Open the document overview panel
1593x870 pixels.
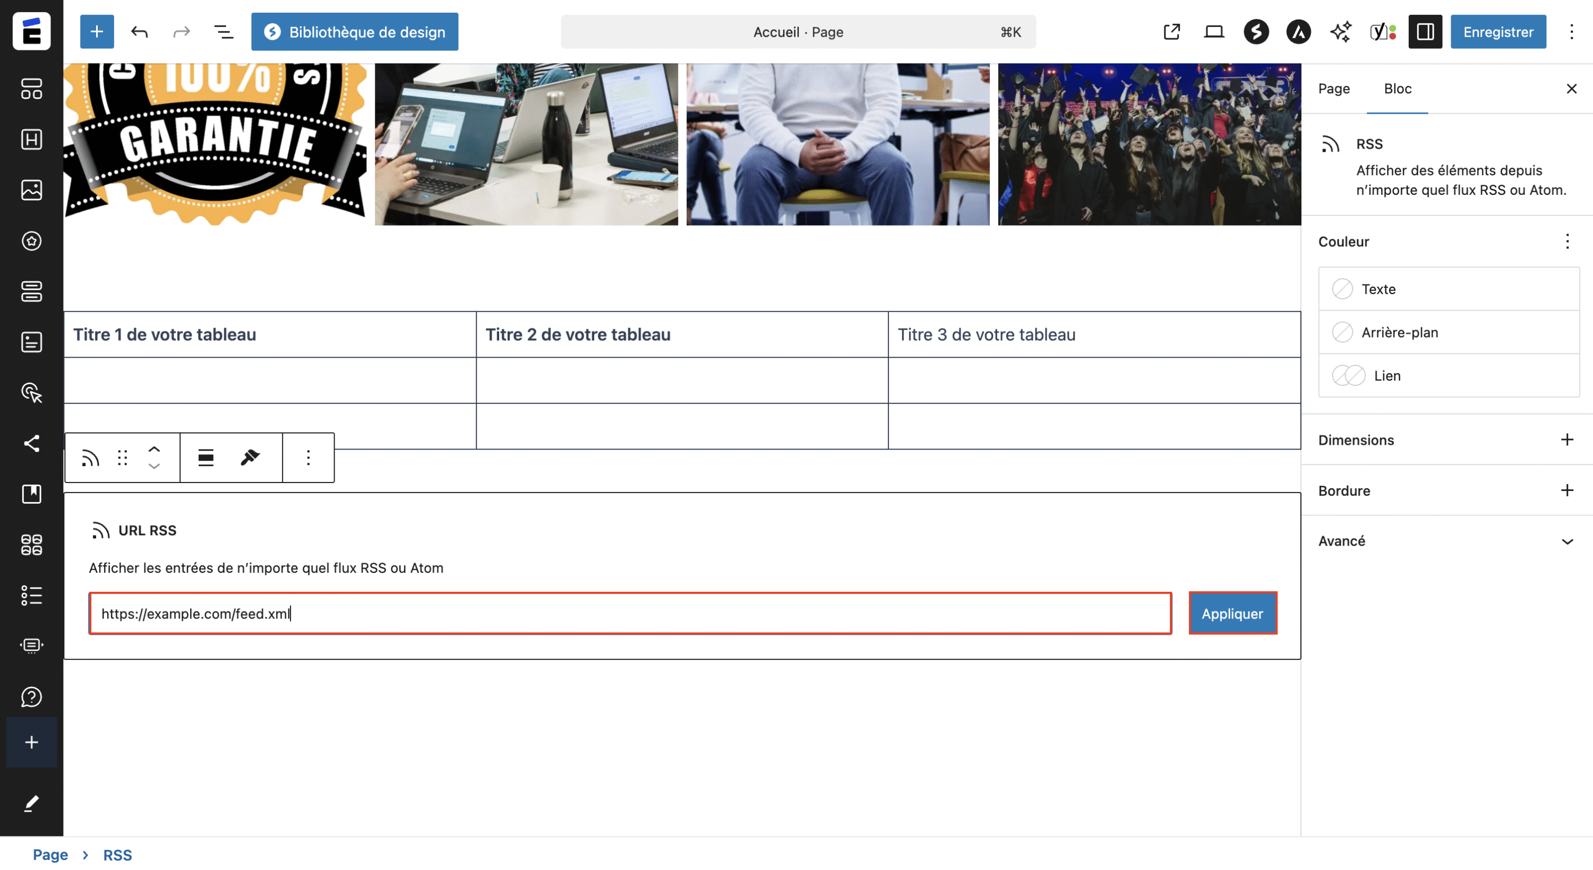coord(223,31)
